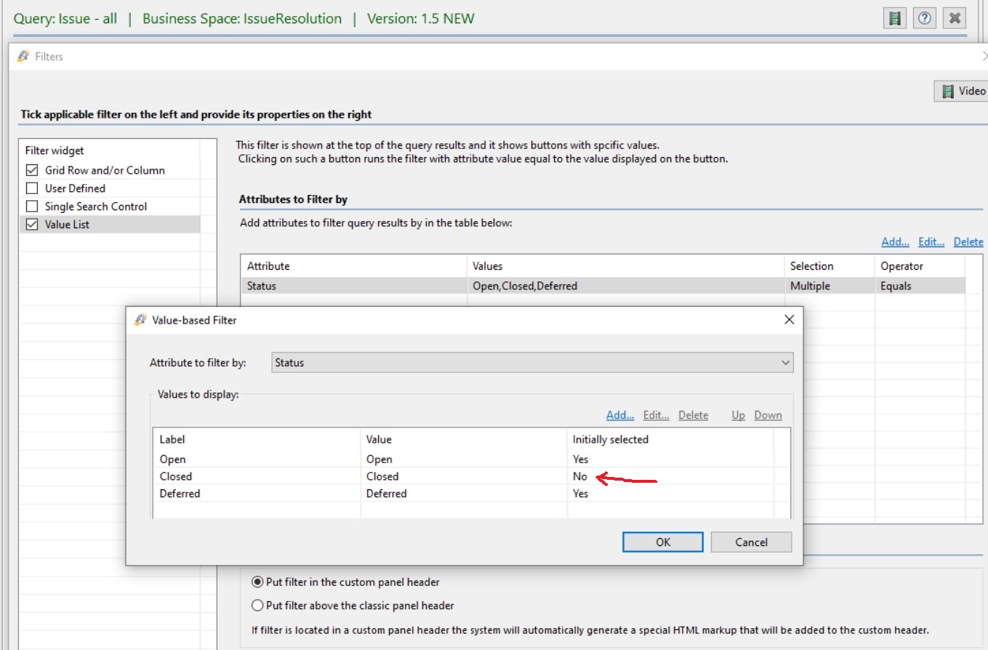Viewport: 988px width, 650px height.
Task: Click the Video button in Filters window
Action: pyautogui.click(x=962, y=91)
